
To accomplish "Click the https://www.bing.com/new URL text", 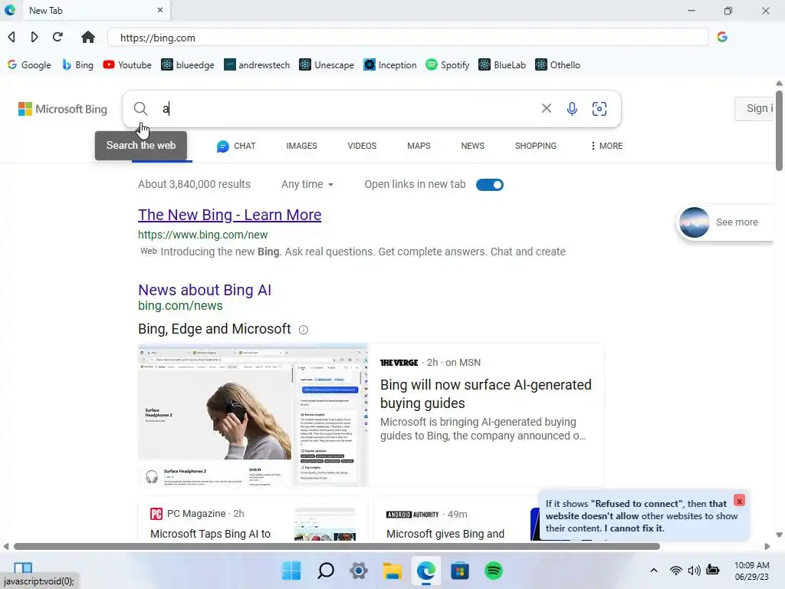I will click(x=202, y=235).
